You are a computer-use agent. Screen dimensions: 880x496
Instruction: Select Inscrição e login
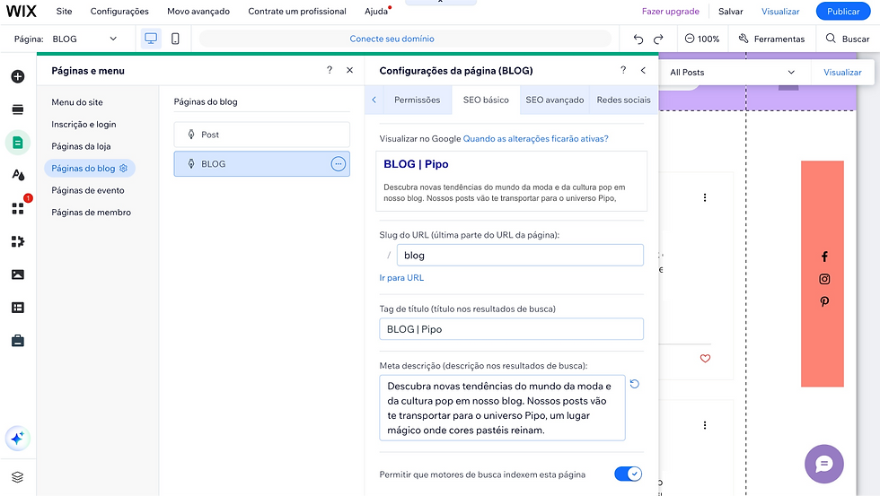click(84, 125)
